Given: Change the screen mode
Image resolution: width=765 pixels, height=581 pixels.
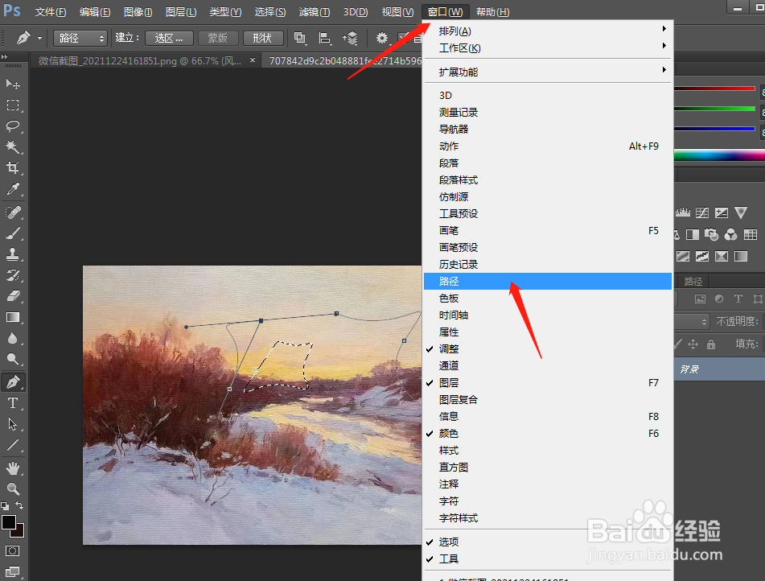Looking at the screenshot, I should pos(13,571).
